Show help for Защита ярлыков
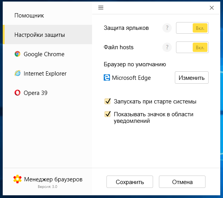Screen dimensions: 223x198 (167, 28)
